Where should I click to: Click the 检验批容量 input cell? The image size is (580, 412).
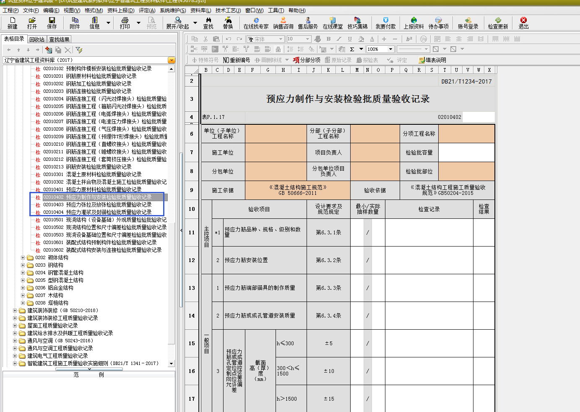pos(466,152)
